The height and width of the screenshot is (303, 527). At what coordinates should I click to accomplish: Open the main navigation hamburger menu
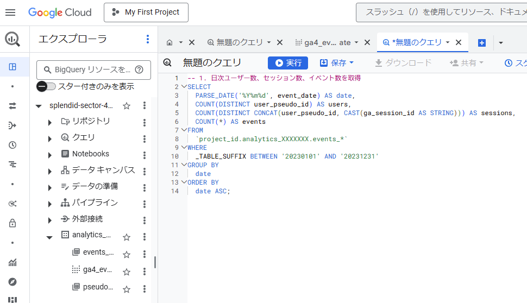pos(10,12)
